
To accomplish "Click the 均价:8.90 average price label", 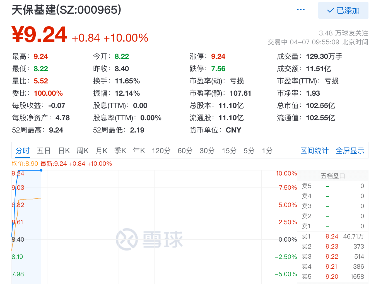I will 25,163.
